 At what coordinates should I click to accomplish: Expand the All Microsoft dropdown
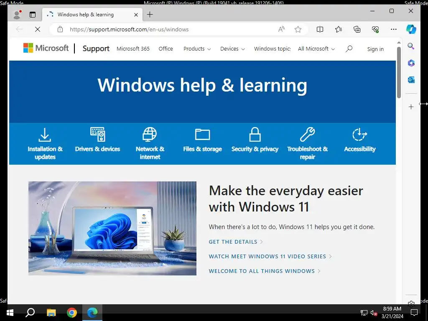pyautogui.click(x=316, y=48)
